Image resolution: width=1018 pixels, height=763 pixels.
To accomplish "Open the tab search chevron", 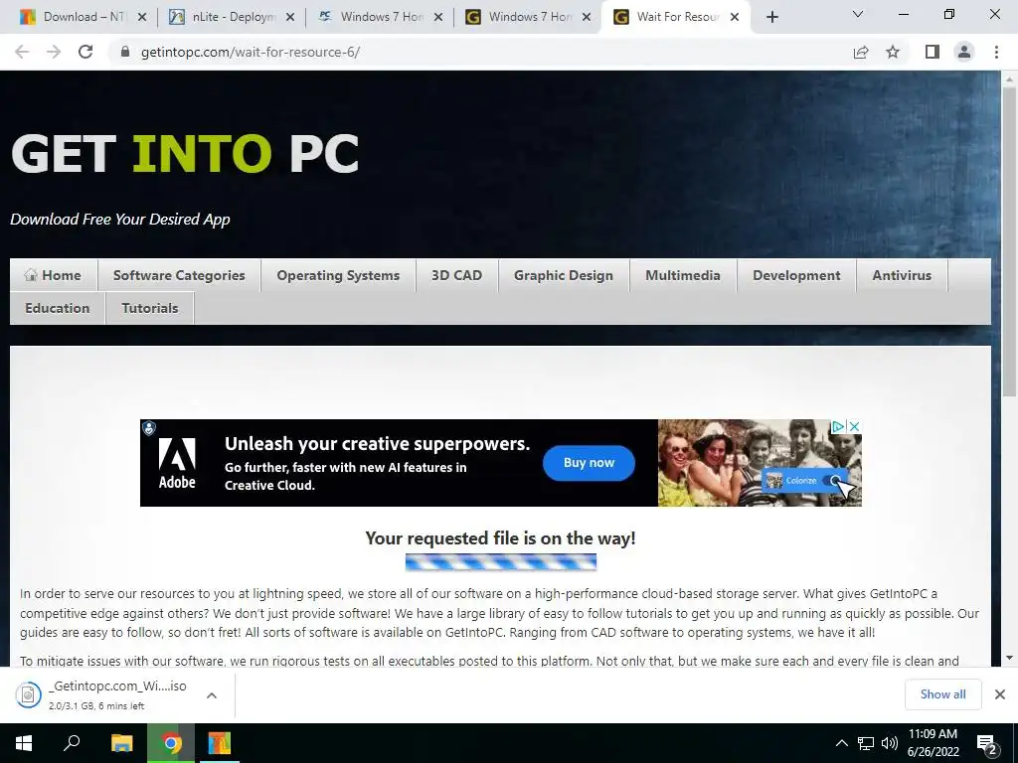I will tap(858, 14).
